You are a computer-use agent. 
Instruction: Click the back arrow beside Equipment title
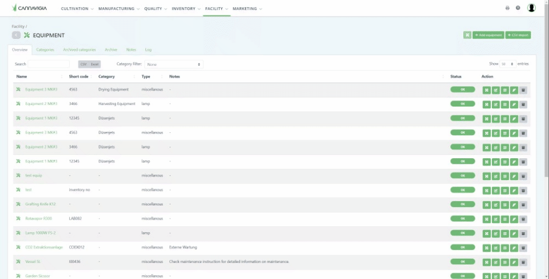(16, 35)
